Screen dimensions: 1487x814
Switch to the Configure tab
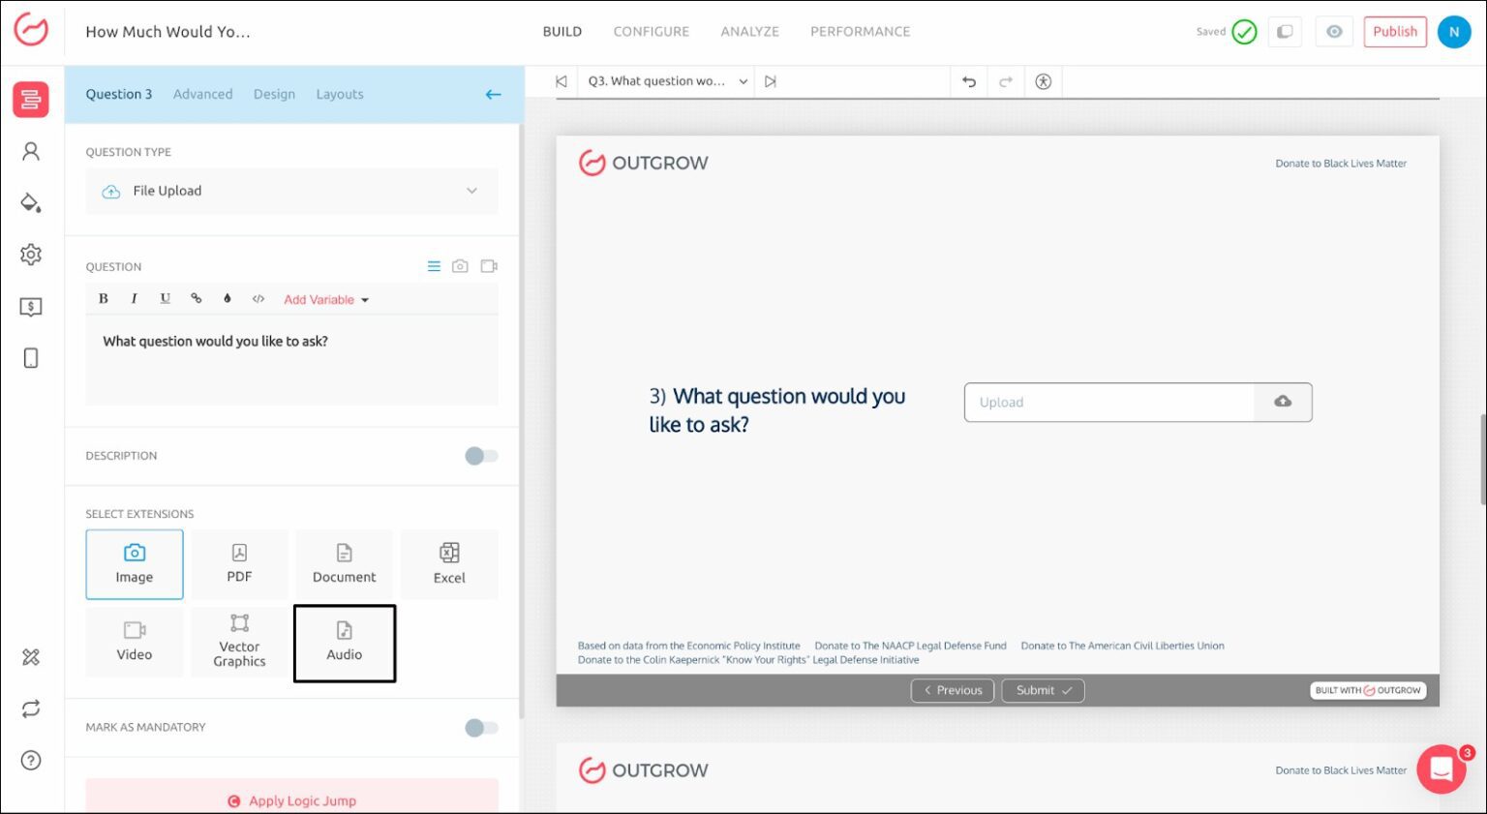pyautogui.click(x=651, y=32)
